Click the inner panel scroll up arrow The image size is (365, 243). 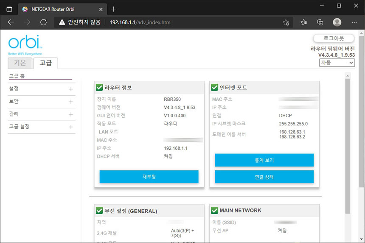[x=348, y=76]
